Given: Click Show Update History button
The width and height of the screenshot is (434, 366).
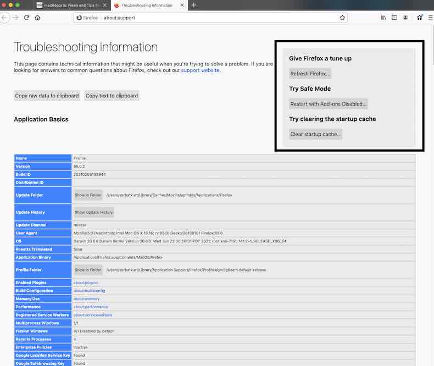Looking at the screenshot, I should pyautogui.click(x=94, y=212).
